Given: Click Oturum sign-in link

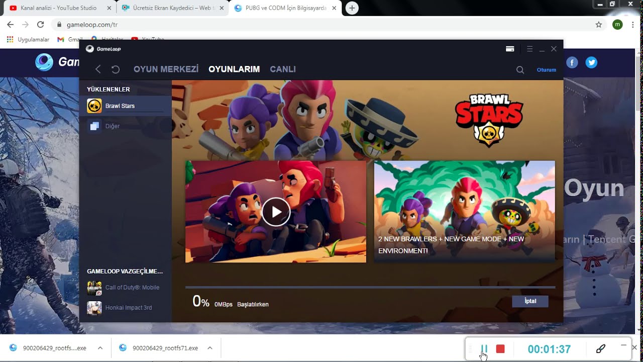Looking at the screenshot, I should [547, 70].
